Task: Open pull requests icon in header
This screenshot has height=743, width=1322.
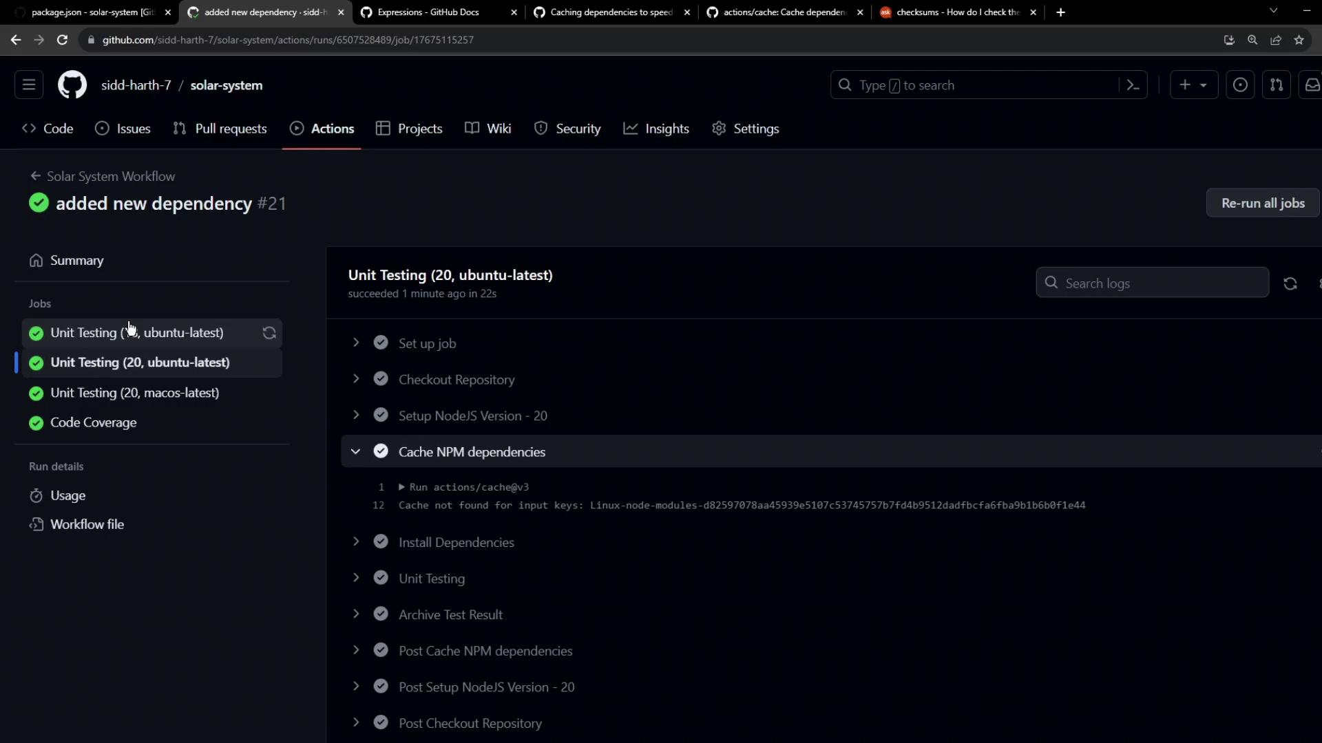Action: click(1276, 85)
